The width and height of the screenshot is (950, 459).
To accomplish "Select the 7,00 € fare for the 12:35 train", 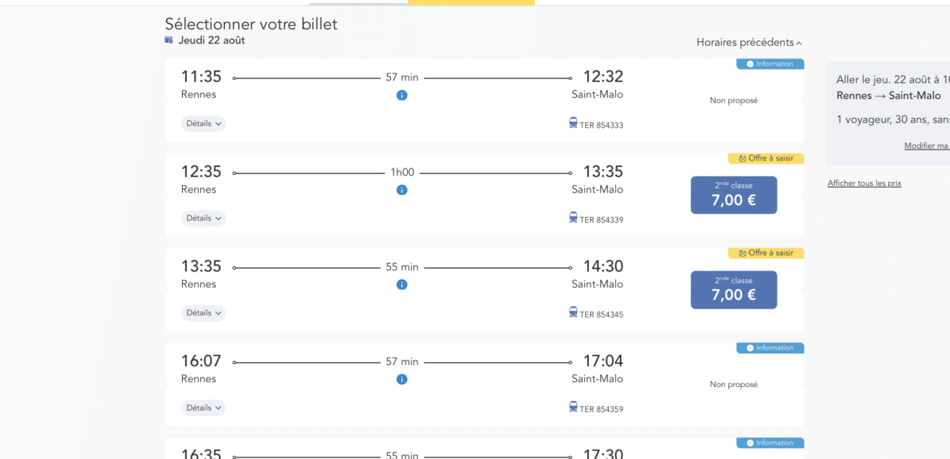I will [733, 195].
